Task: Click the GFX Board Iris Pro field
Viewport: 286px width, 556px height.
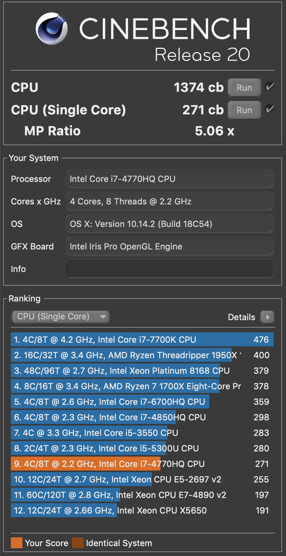Action: pos(170,247)
